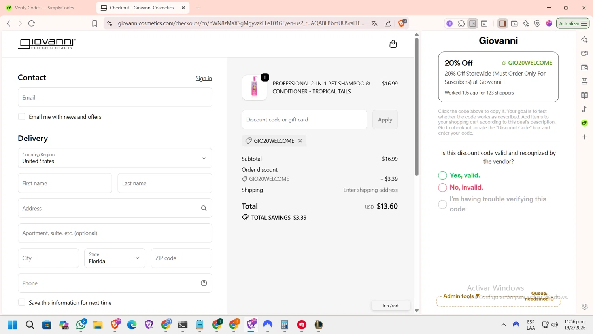Click the share page icon in address bar

[387, 23]
